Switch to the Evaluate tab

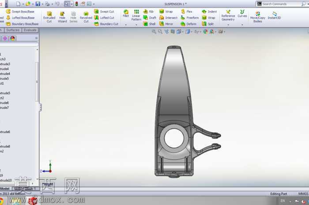30,30
